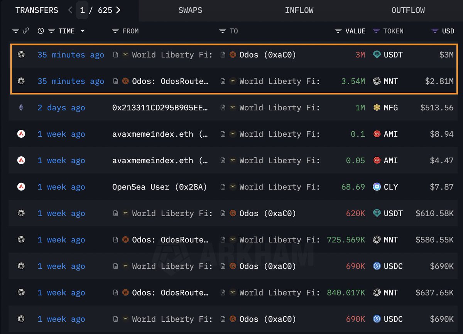Open the FROM column filter
The width and height of the screenshot is (463, 334).
pos(115,31)
